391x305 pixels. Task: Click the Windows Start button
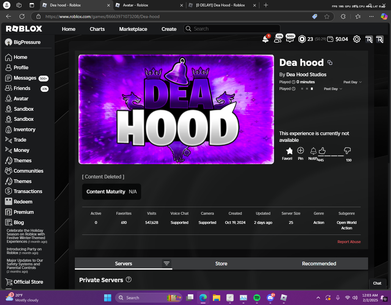[x=108, y=298]
